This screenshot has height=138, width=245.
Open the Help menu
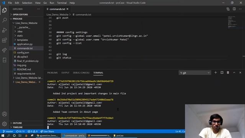click(x=72, y=3)
